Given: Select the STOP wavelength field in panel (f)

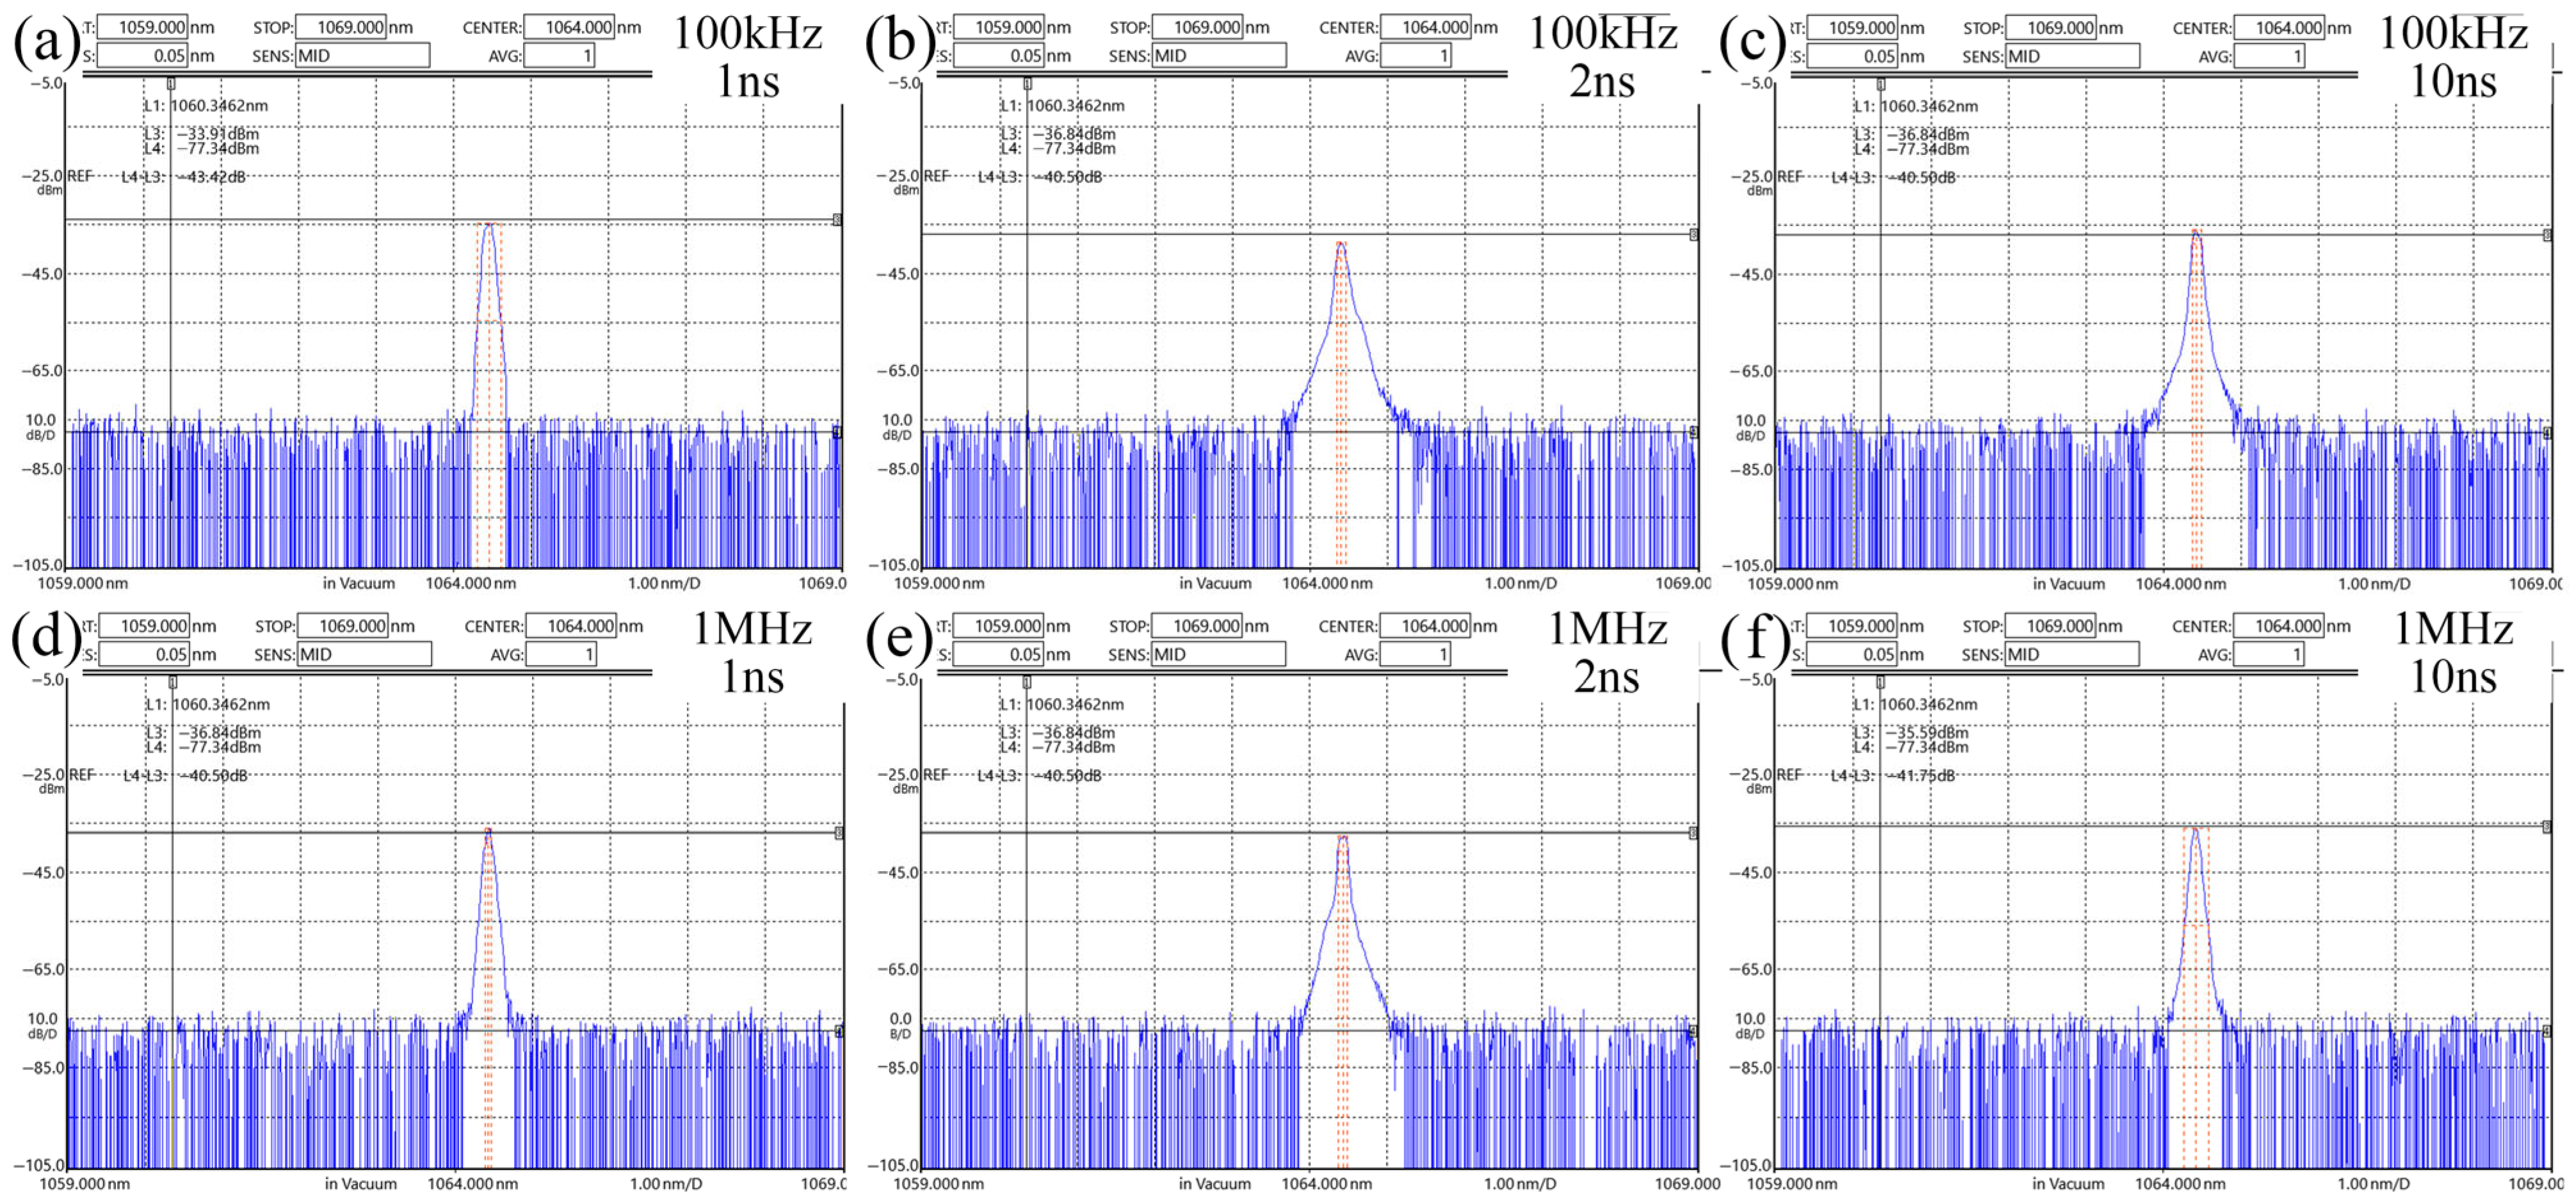Looking at the screenshot, I should pyautogui.click(x=2051, y=626).
